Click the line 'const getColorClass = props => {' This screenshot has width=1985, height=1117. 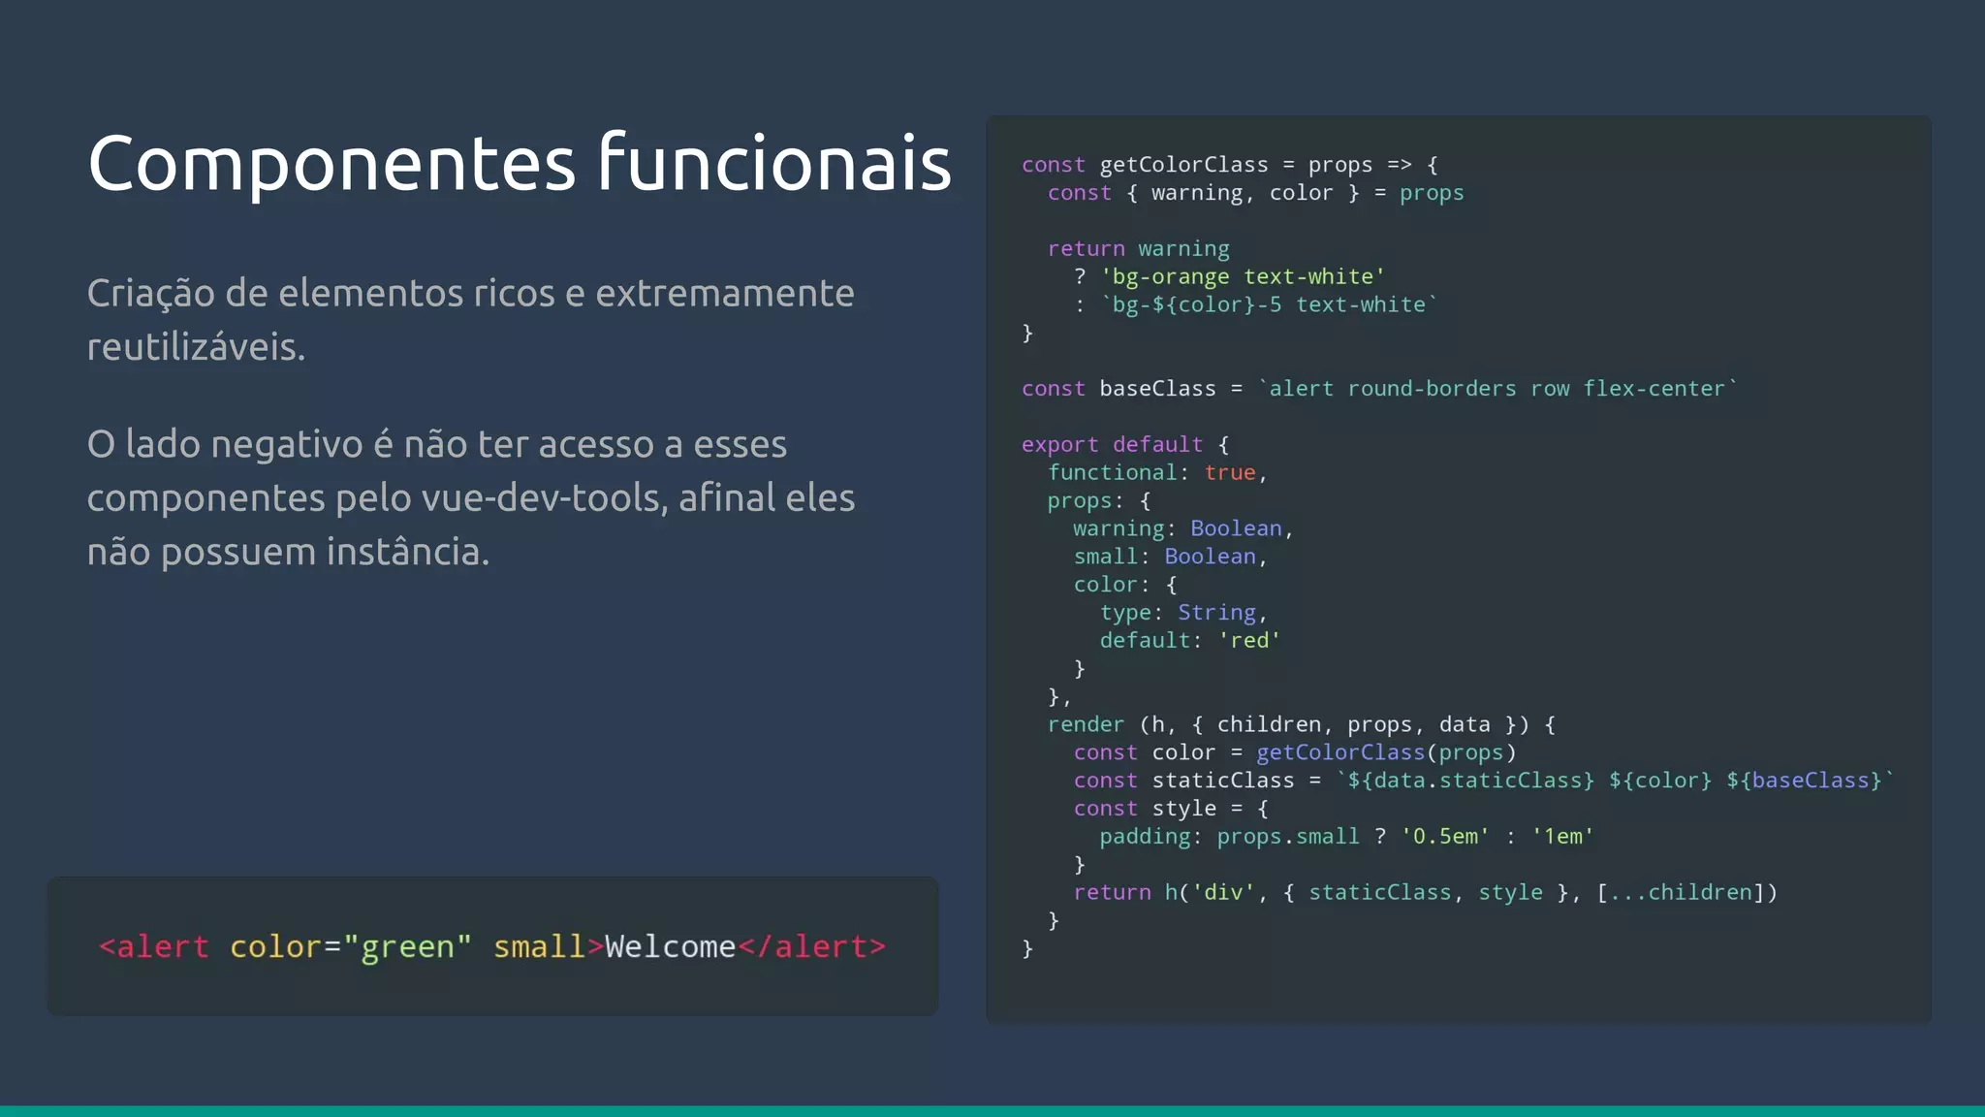(1230, 165)
